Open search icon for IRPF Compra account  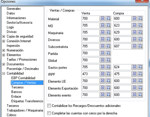click(140, 74)
